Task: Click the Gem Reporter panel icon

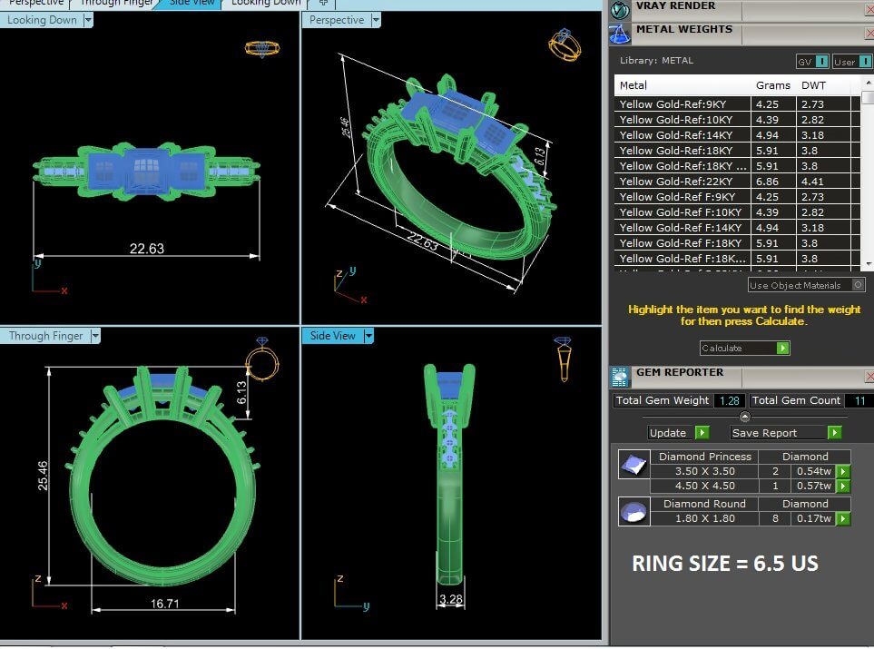Action: click(x=620, y=376)
